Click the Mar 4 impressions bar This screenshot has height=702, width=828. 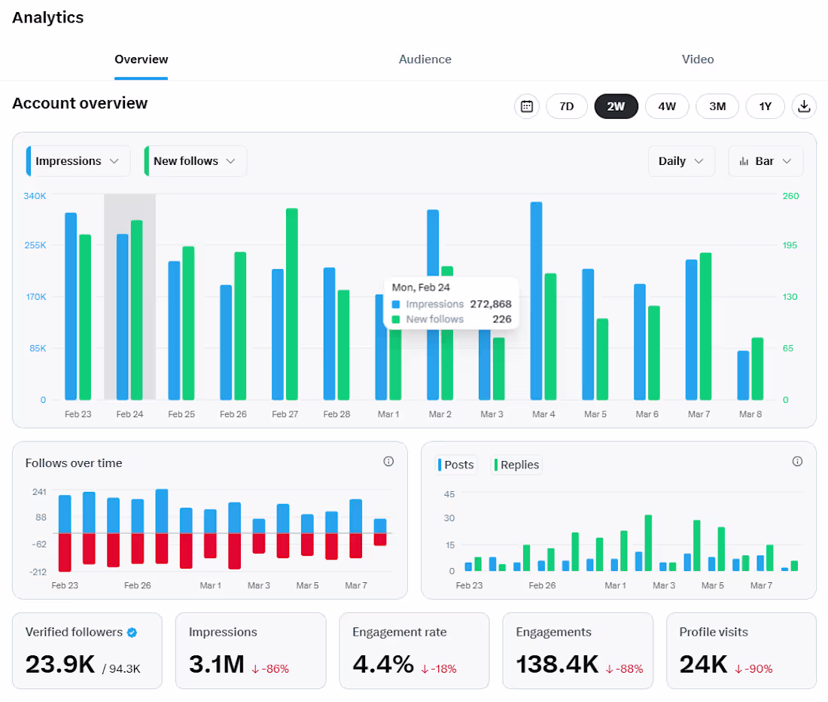point(536,301)
